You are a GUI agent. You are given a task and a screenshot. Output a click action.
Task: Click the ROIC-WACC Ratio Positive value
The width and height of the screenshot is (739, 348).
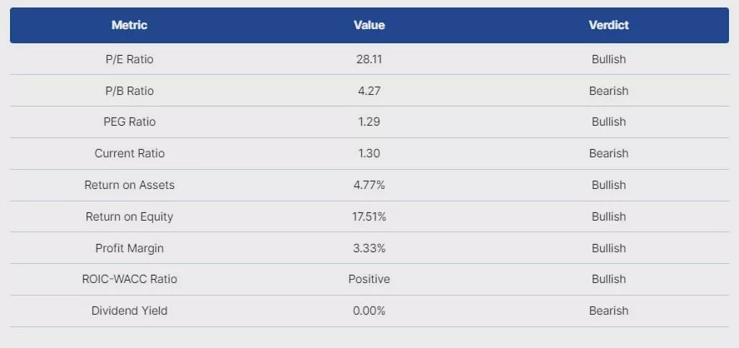click(369, 279)
